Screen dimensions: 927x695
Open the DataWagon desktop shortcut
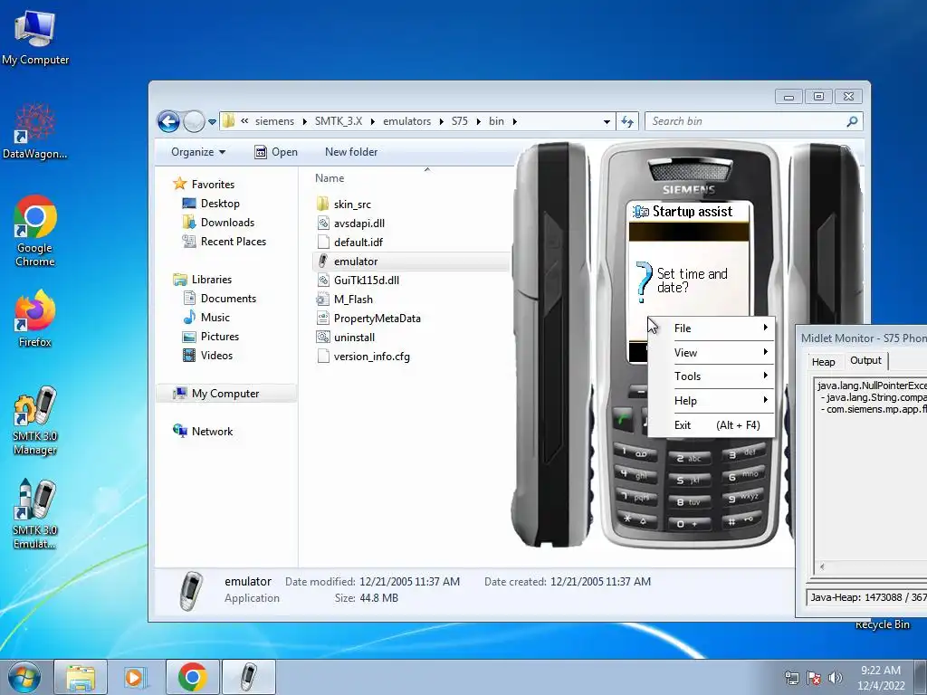35,132
